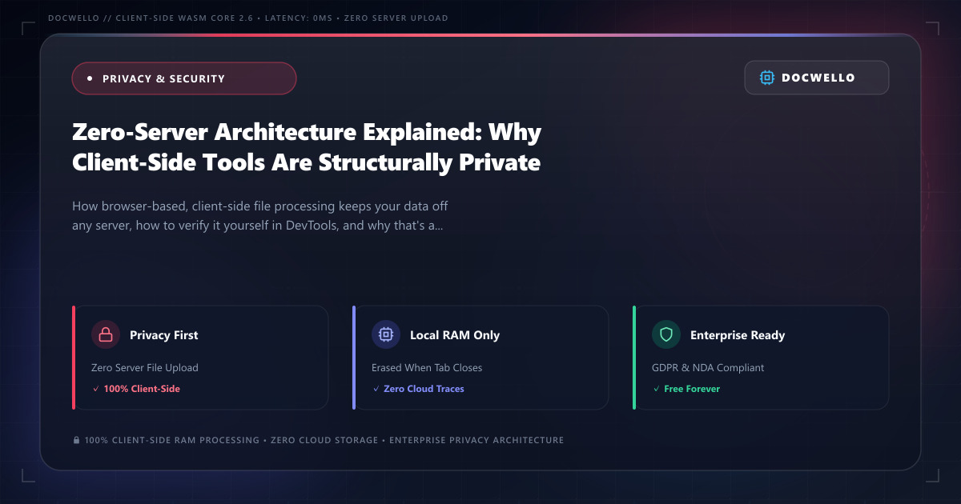Viewport: 961px width, 504px height.
Task: Click the Zero Server File Upload text
Action: [x=145, y=368]
